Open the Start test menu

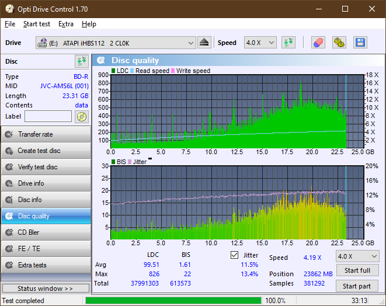point(37,24)
